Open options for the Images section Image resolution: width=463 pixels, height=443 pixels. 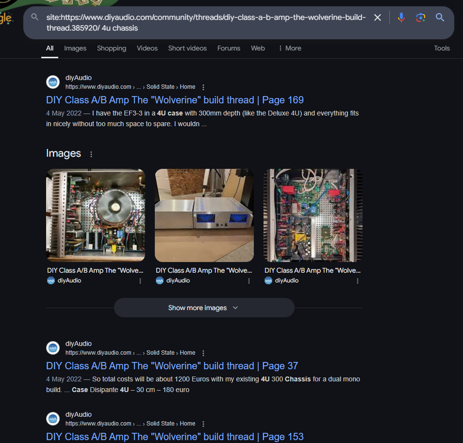tap(91, 154)
